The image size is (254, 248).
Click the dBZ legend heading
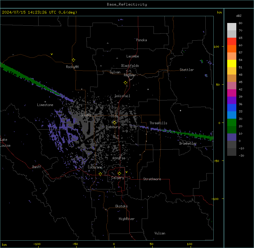[239, 16]
